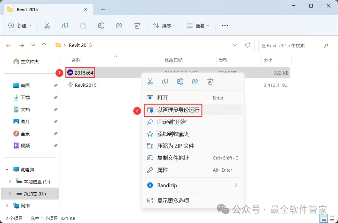Screen dimensions: 338x223
Task: Open 主文件夹 in the sidebar
Action: (x=26, y=61)
